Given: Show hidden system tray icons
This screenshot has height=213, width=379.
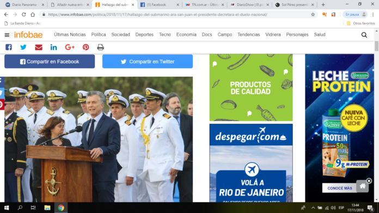Looking at the screenshot, I should coord(313,208).
